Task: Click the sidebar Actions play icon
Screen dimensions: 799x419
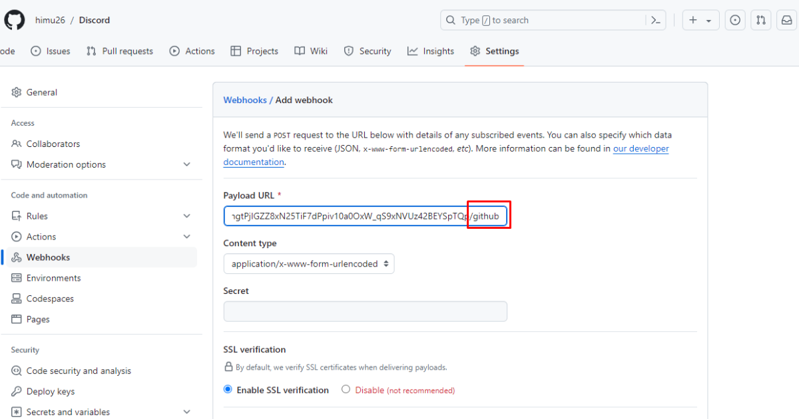Action: click(x=17, y=237)
